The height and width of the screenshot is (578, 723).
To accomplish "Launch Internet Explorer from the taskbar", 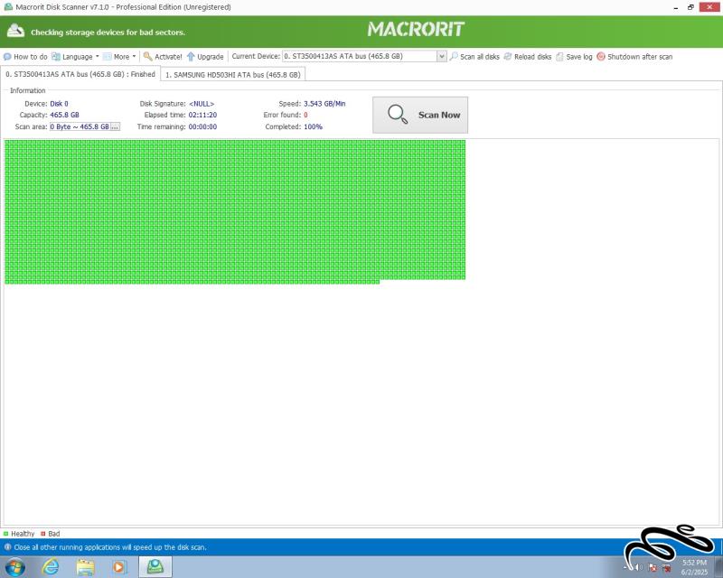I will pyautogui.click(x=51, y=566).
